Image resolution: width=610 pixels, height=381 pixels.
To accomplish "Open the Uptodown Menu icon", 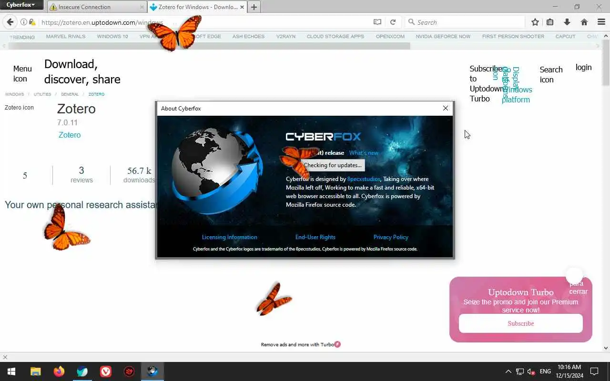I will click(22, 74).
